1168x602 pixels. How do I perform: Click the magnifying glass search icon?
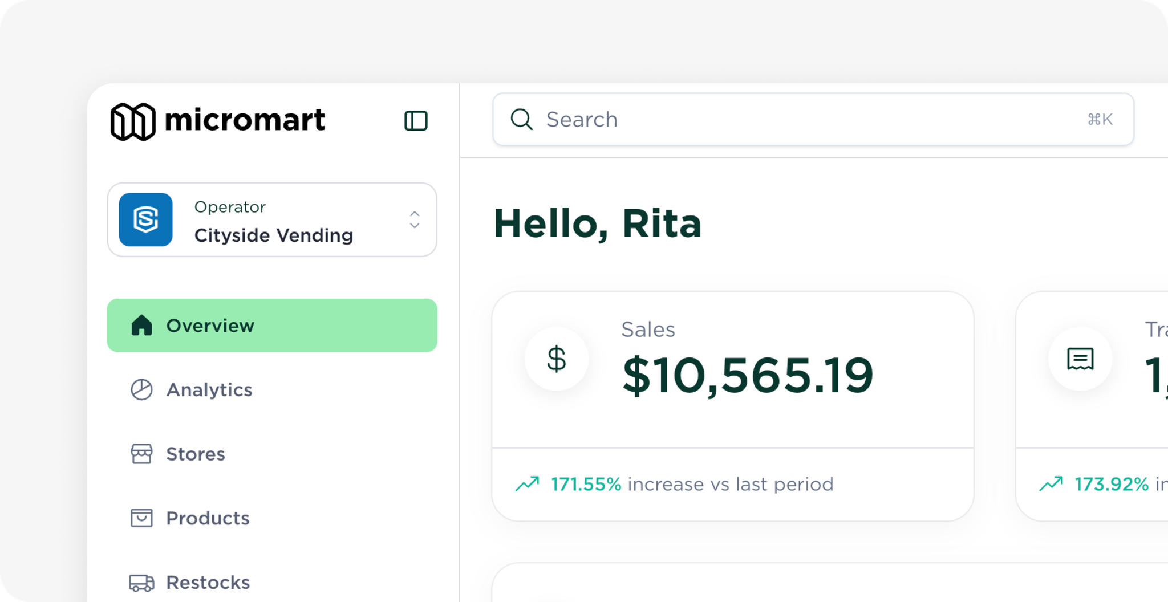[521, 120]
